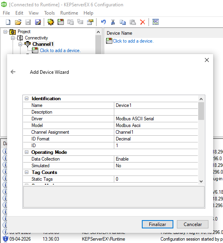Open the Help menu
The width and height of the screenshot is (223, 243).
coord(88,13)
